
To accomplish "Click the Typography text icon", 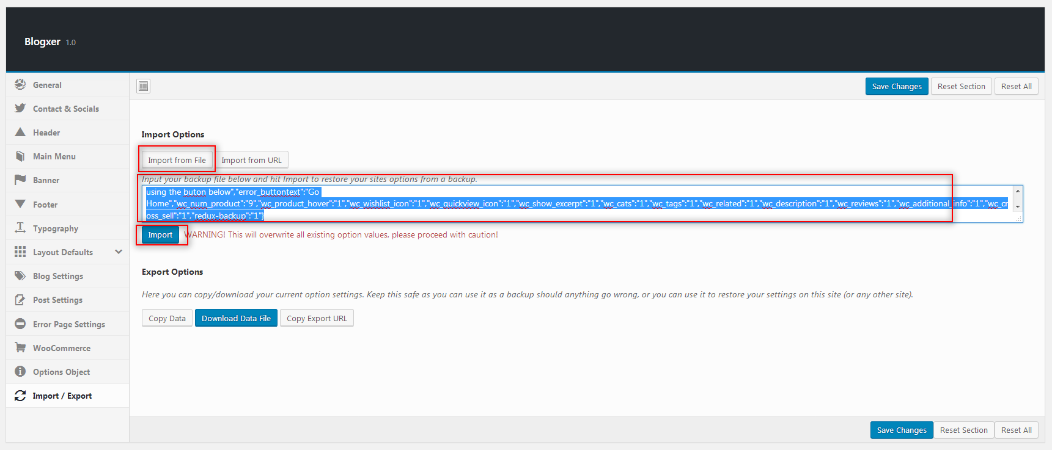I will [20, 228].
